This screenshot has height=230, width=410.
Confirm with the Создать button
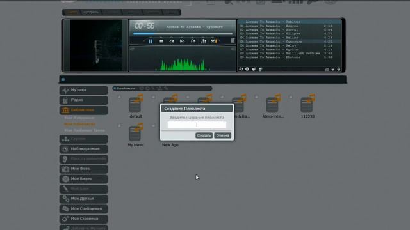(204, 135)
